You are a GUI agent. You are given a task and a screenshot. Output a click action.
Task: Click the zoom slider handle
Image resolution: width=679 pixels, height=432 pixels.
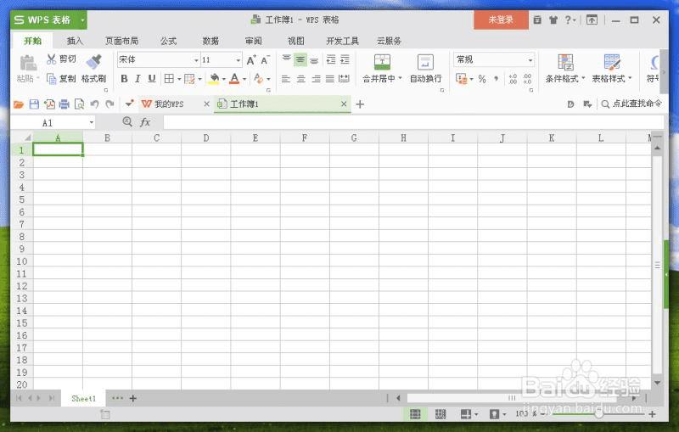(599, 414)
